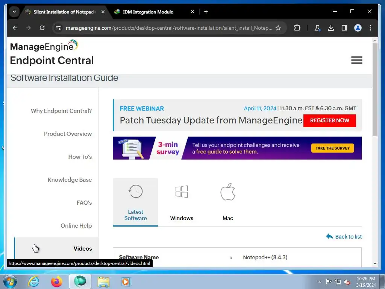
Task: Click the scrollbar down arrow
Action: (375, 264)
